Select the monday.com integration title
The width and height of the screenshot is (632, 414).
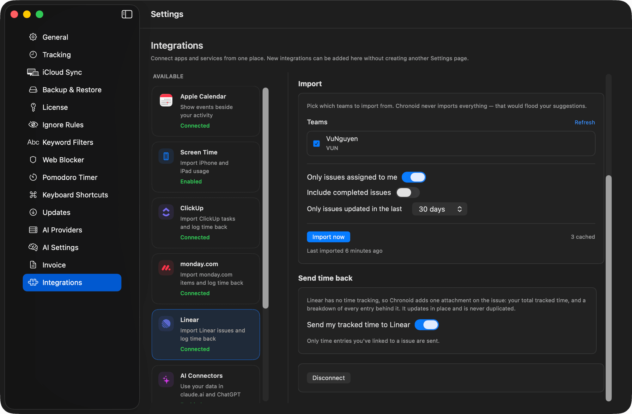199,264
